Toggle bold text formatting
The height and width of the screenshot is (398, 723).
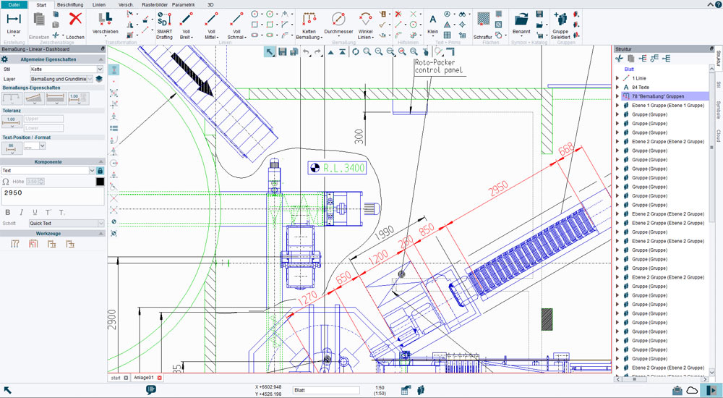[x=7, y=213]
